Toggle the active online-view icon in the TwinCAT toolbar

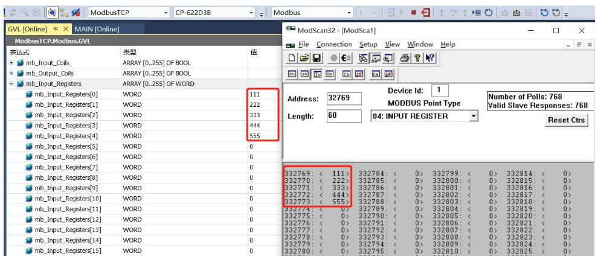click(52, 13)
